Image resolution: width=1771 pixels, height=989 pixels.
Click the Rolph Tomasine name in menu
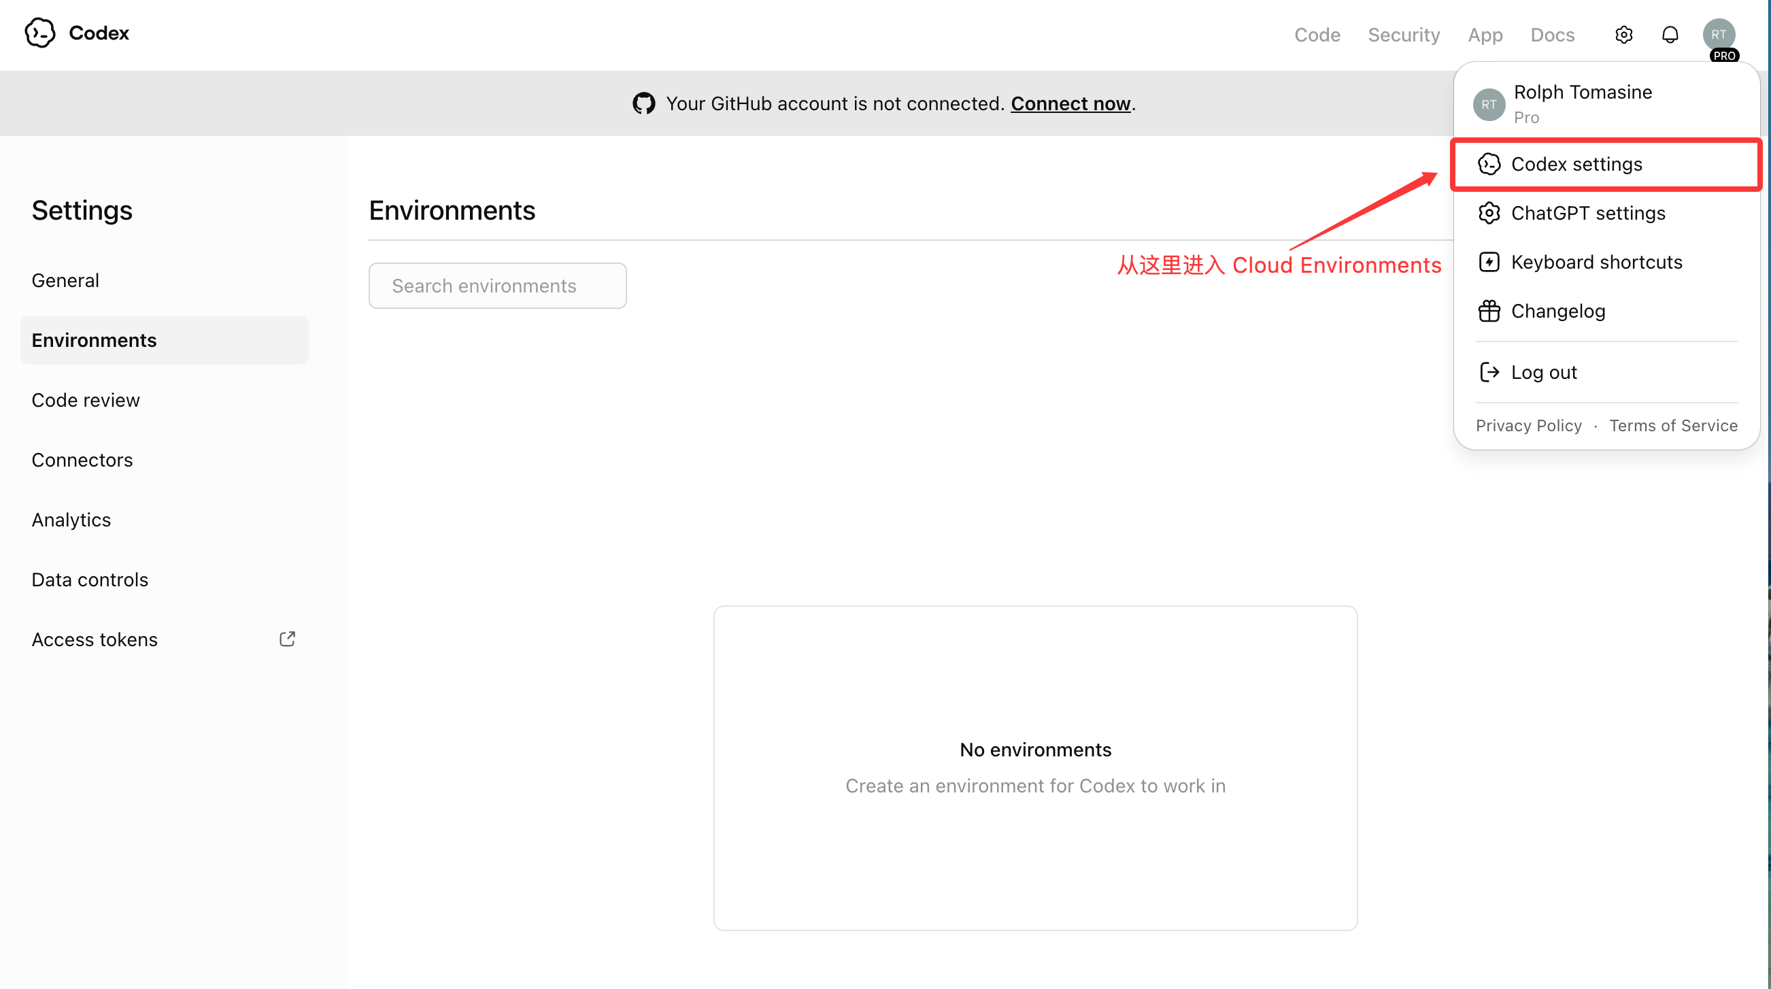pyautogui.click(x=1582, y=92)
